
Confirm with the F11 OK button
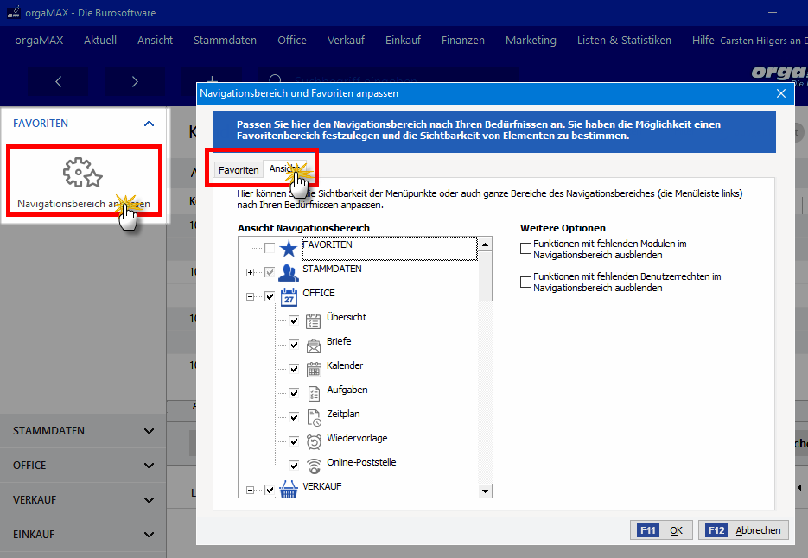[x=661, y=530]
